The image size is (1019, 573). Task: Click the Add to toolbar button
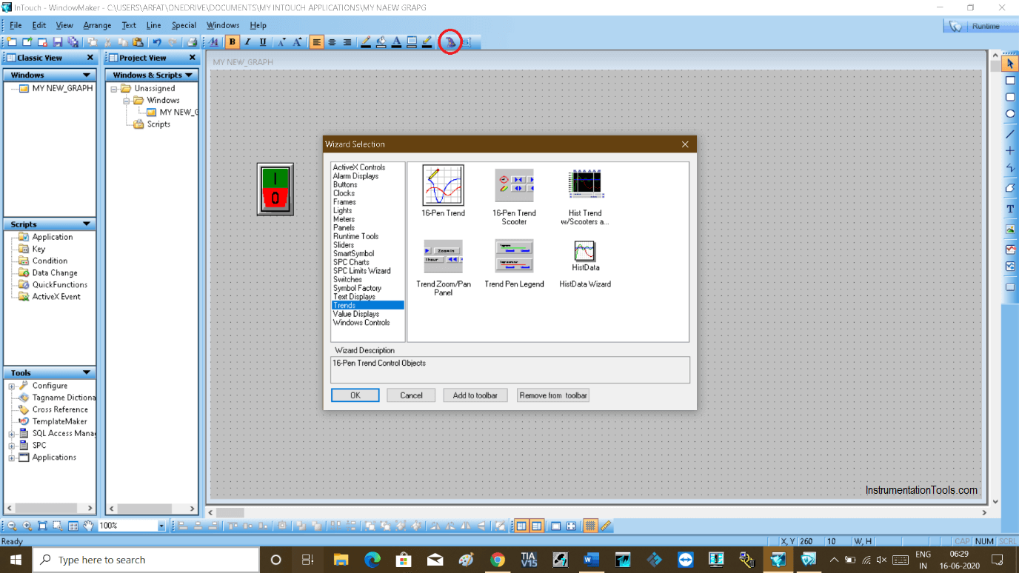coord(475,395)
